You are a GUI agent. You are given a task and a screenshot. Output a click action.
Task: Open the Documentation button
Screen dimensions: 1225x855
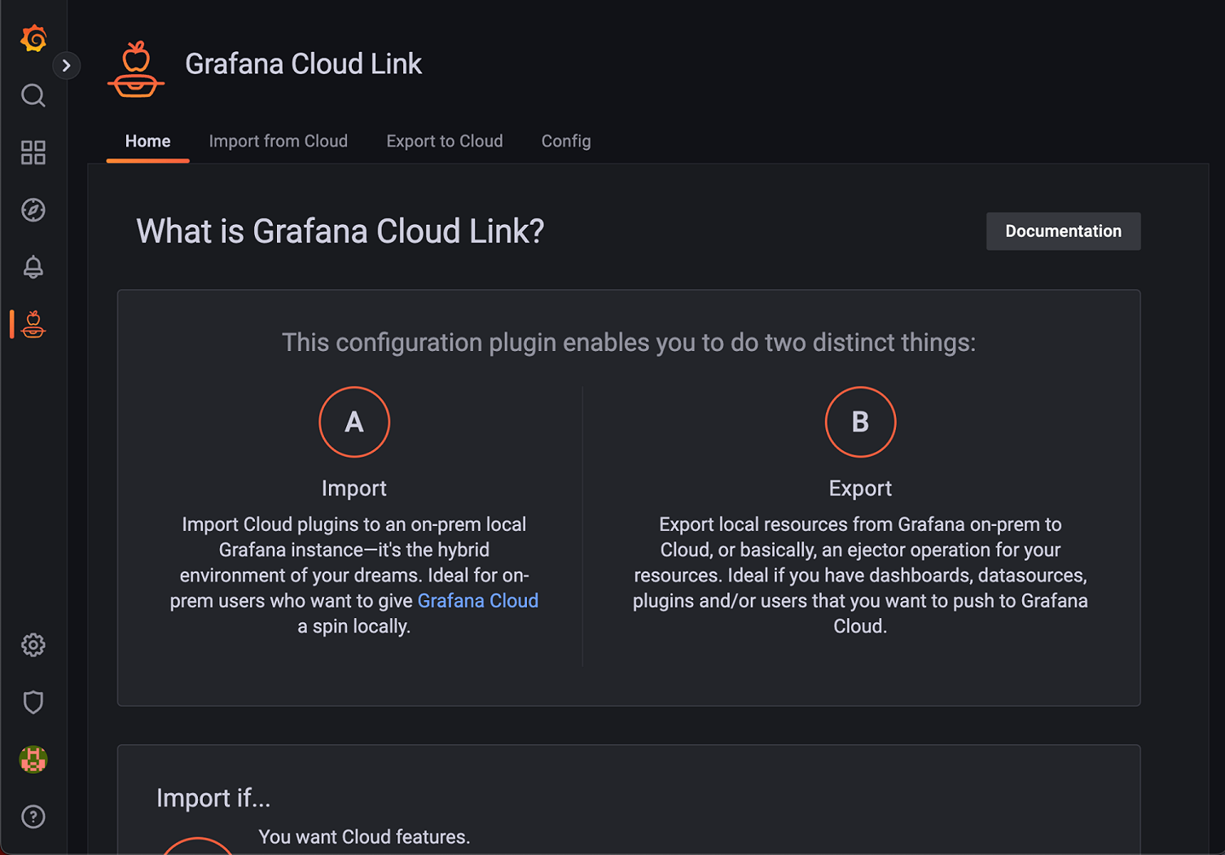click(1063, 230)
